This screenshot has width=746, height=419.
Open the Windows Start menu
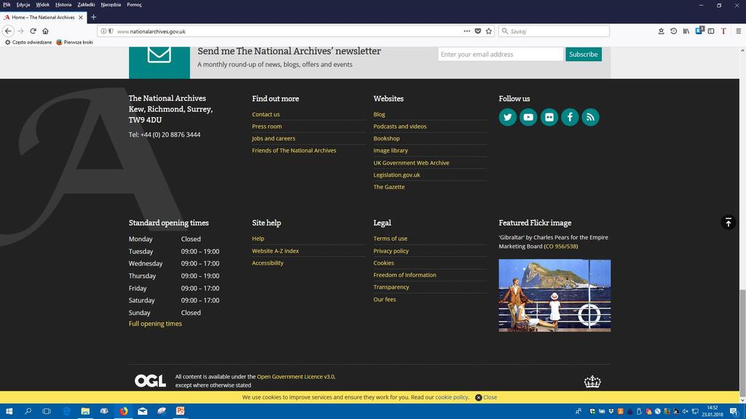(9, 411)
